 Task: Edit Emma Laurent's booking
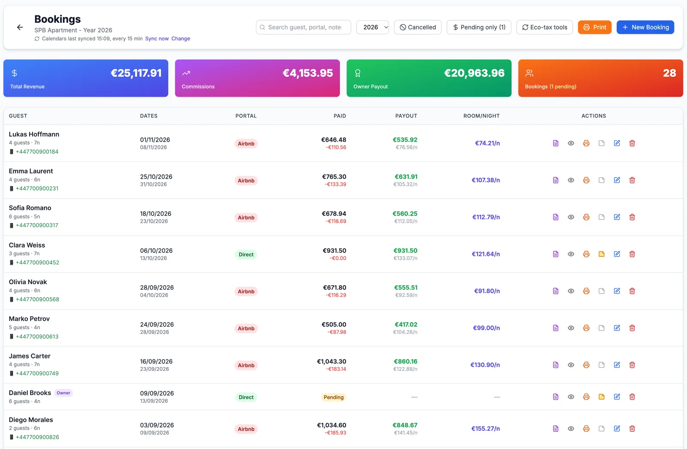tap(617, 180)
